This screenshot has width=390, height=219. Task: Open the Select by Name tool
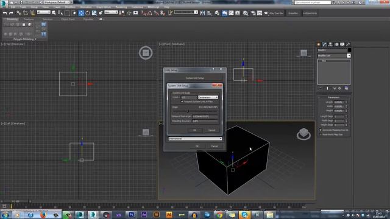(x=60, y=13)
